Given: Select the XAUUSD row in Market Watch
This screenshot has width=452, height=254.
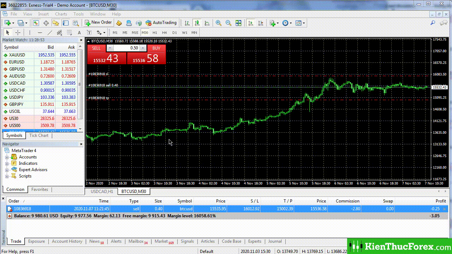Looking at the screenshot, I should (40, 55).
